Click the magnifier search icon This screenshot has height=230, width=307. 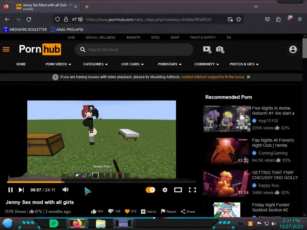[x=83, y=50]
